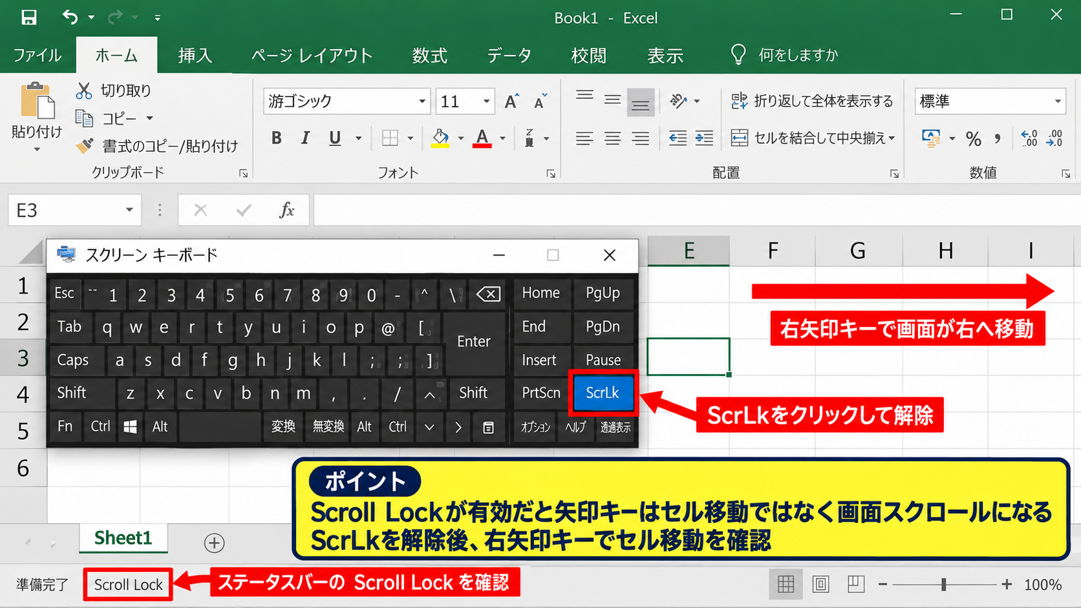Expand the Name Box dropdown arrow
This screenshot has height=608, width=1081.
point(129,210)
